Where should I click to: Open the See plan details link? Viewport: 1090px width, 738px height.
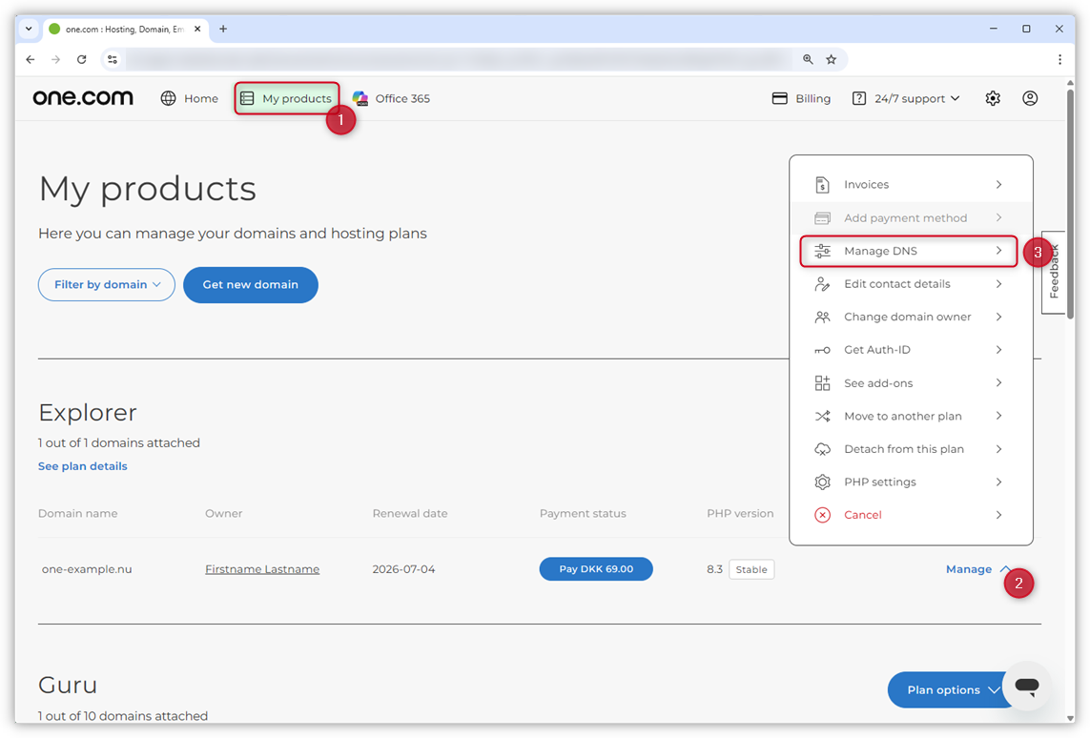click(82, 465)
